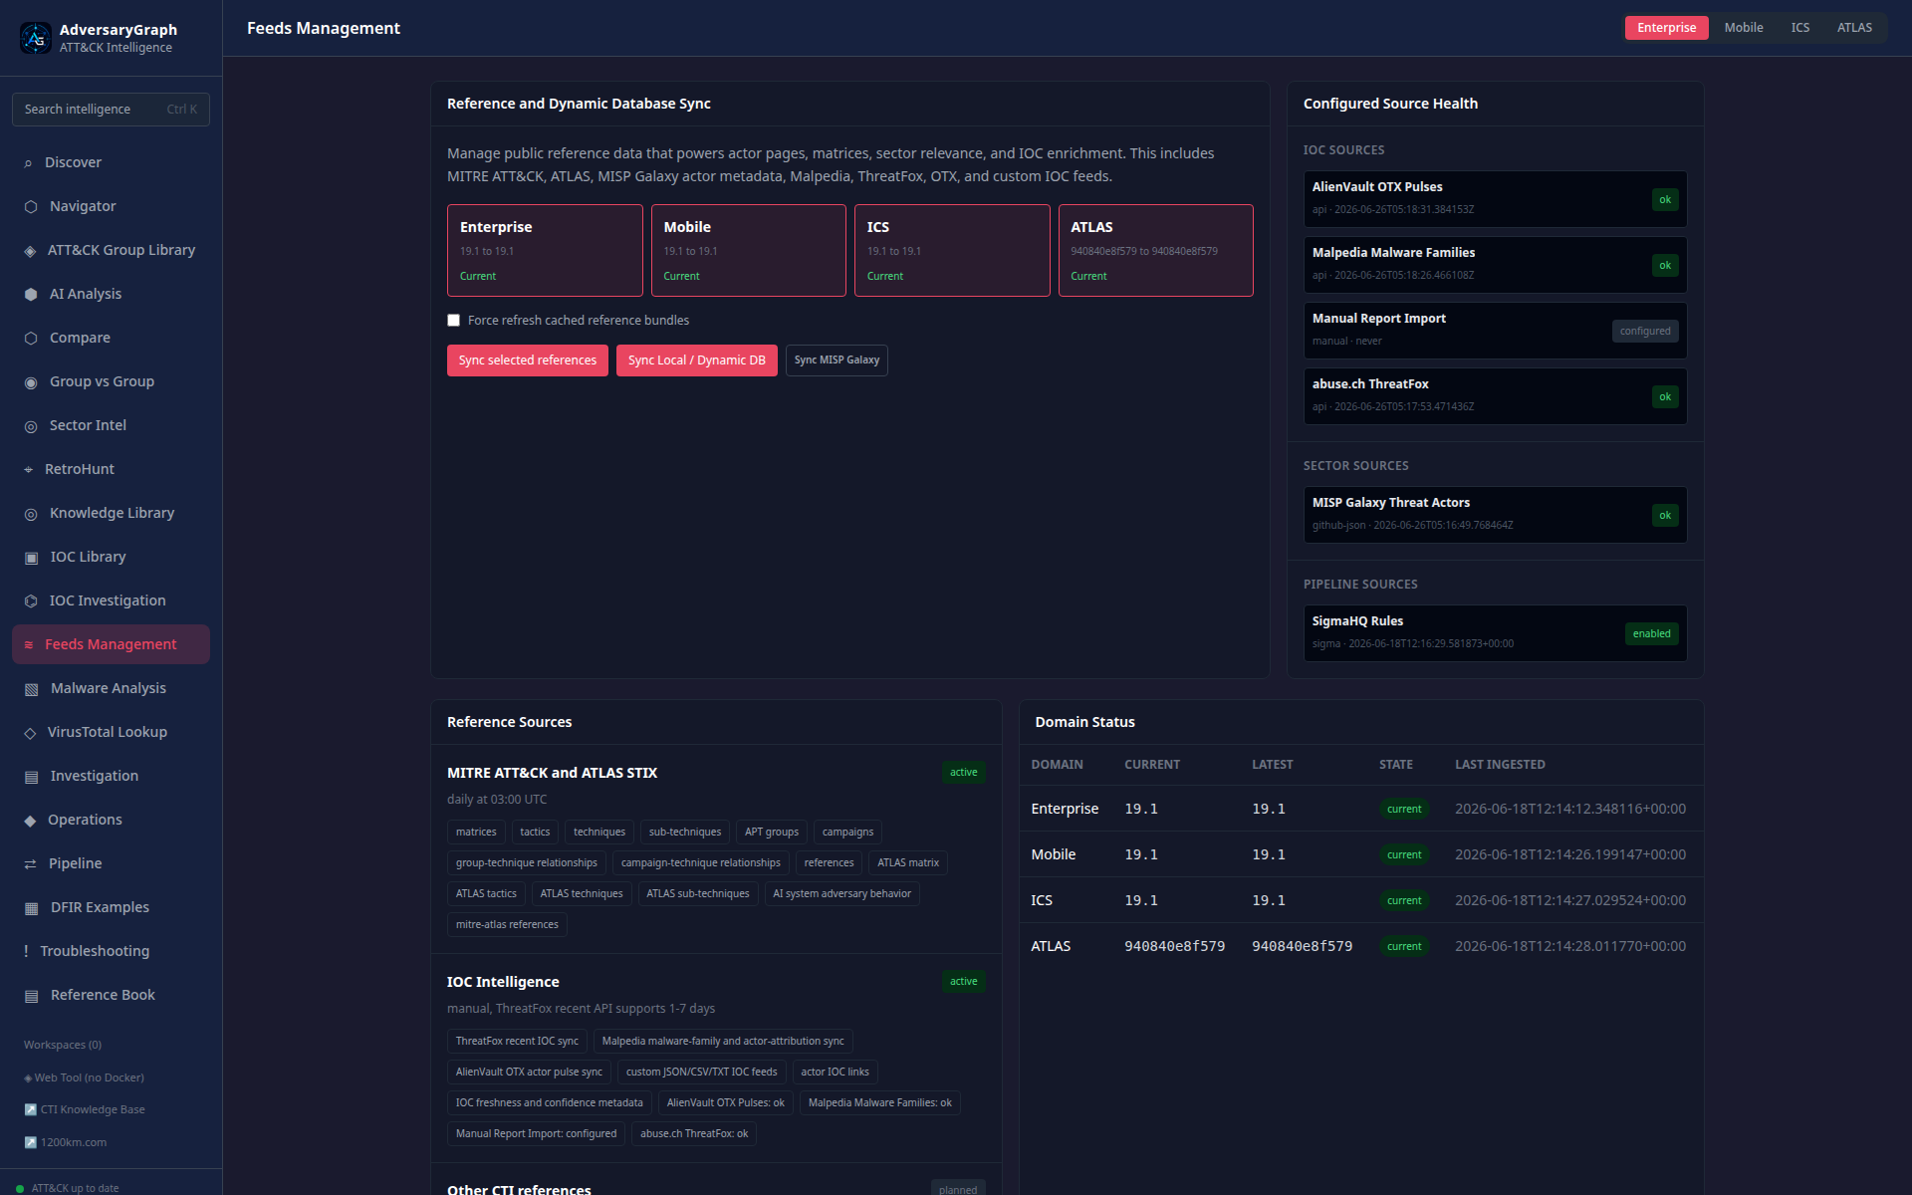Click the Pipeline arrows icon

[30, 864]
